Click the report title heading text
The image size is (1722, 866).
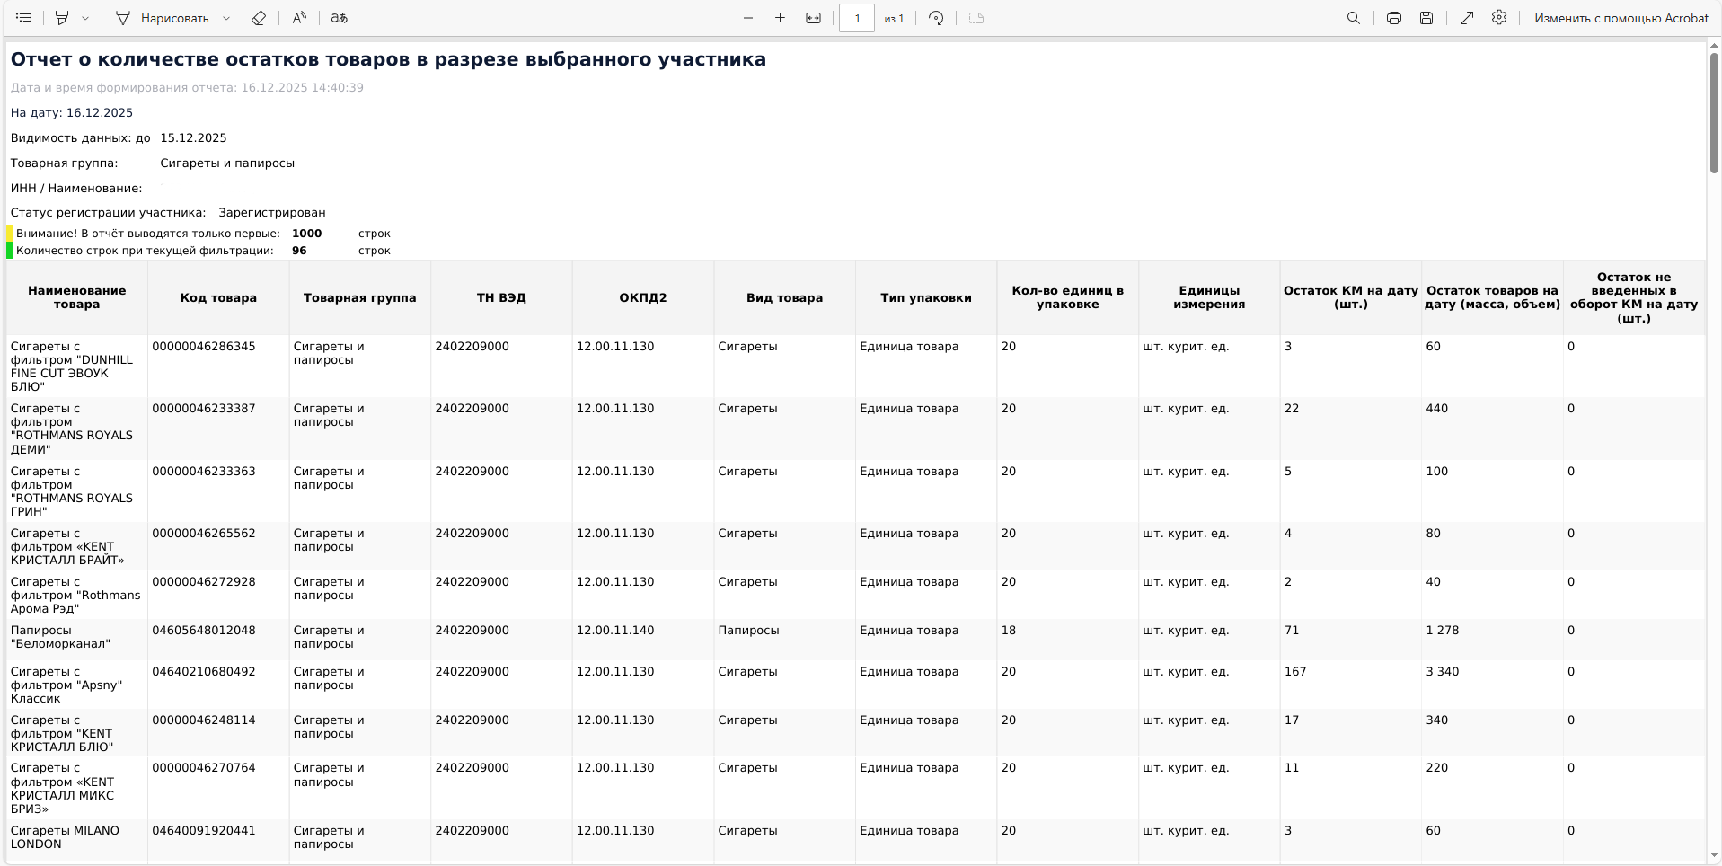(x=388, y=59)
